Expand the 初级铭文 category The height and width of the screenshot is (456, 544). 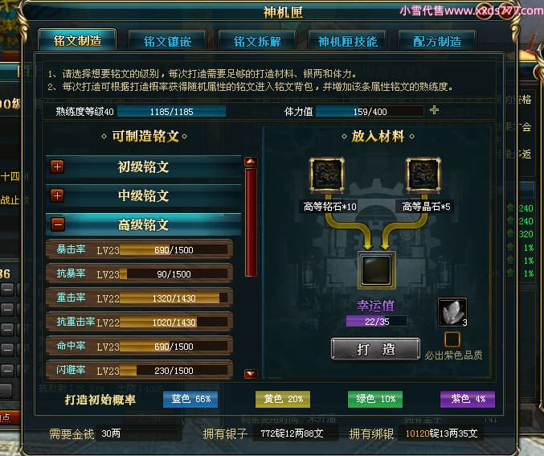click(x=58, y=167)
